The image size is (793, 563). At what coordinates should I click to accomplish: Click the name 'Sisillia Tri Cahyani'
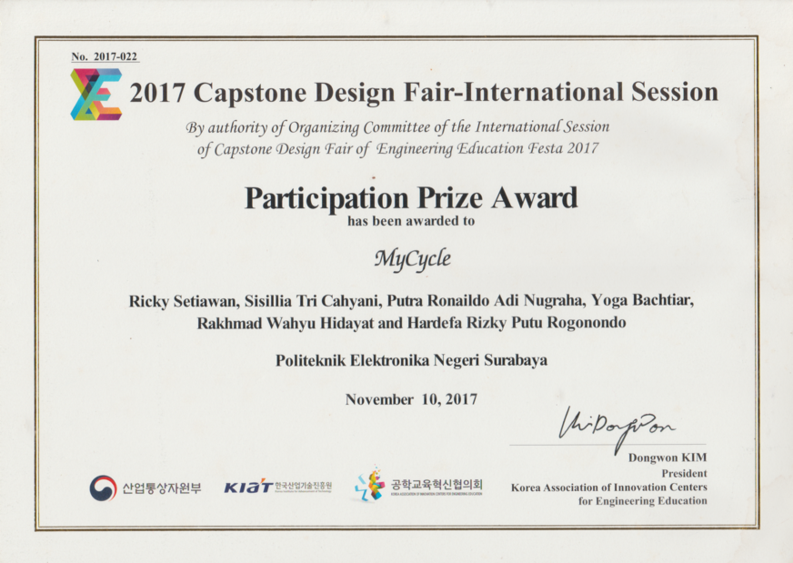coord(312,301)
